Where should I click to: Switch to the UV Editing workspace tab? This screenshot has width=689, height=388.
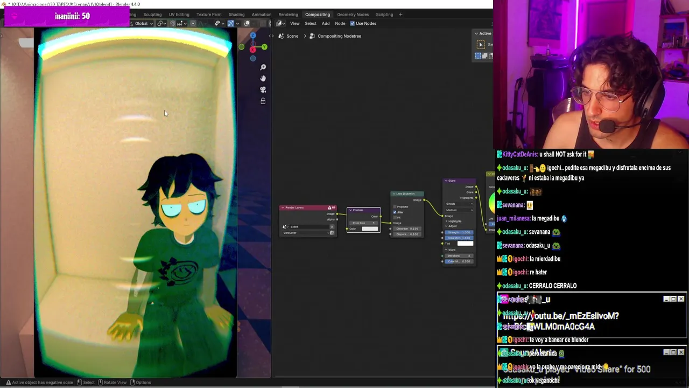click(x=179, y=15)
